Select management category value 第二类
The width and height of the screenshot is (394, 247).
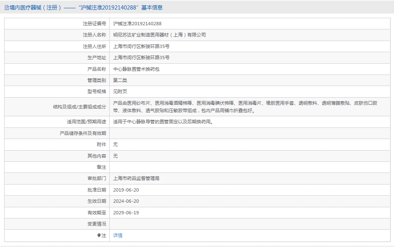[x=120, y=80]
